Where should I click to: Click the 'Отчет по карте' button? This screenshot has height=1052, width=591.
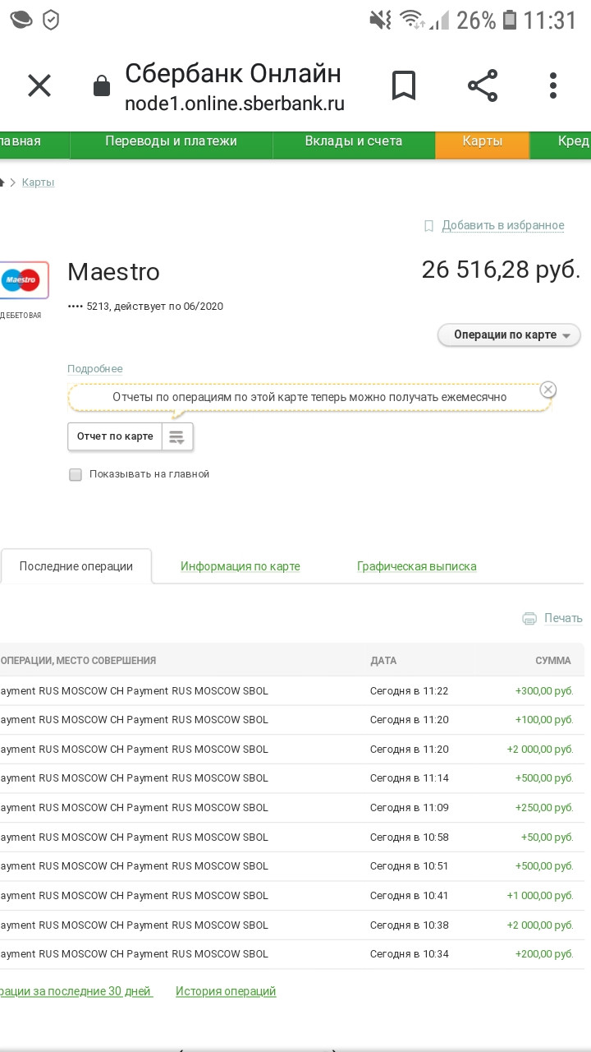(115, 436)
